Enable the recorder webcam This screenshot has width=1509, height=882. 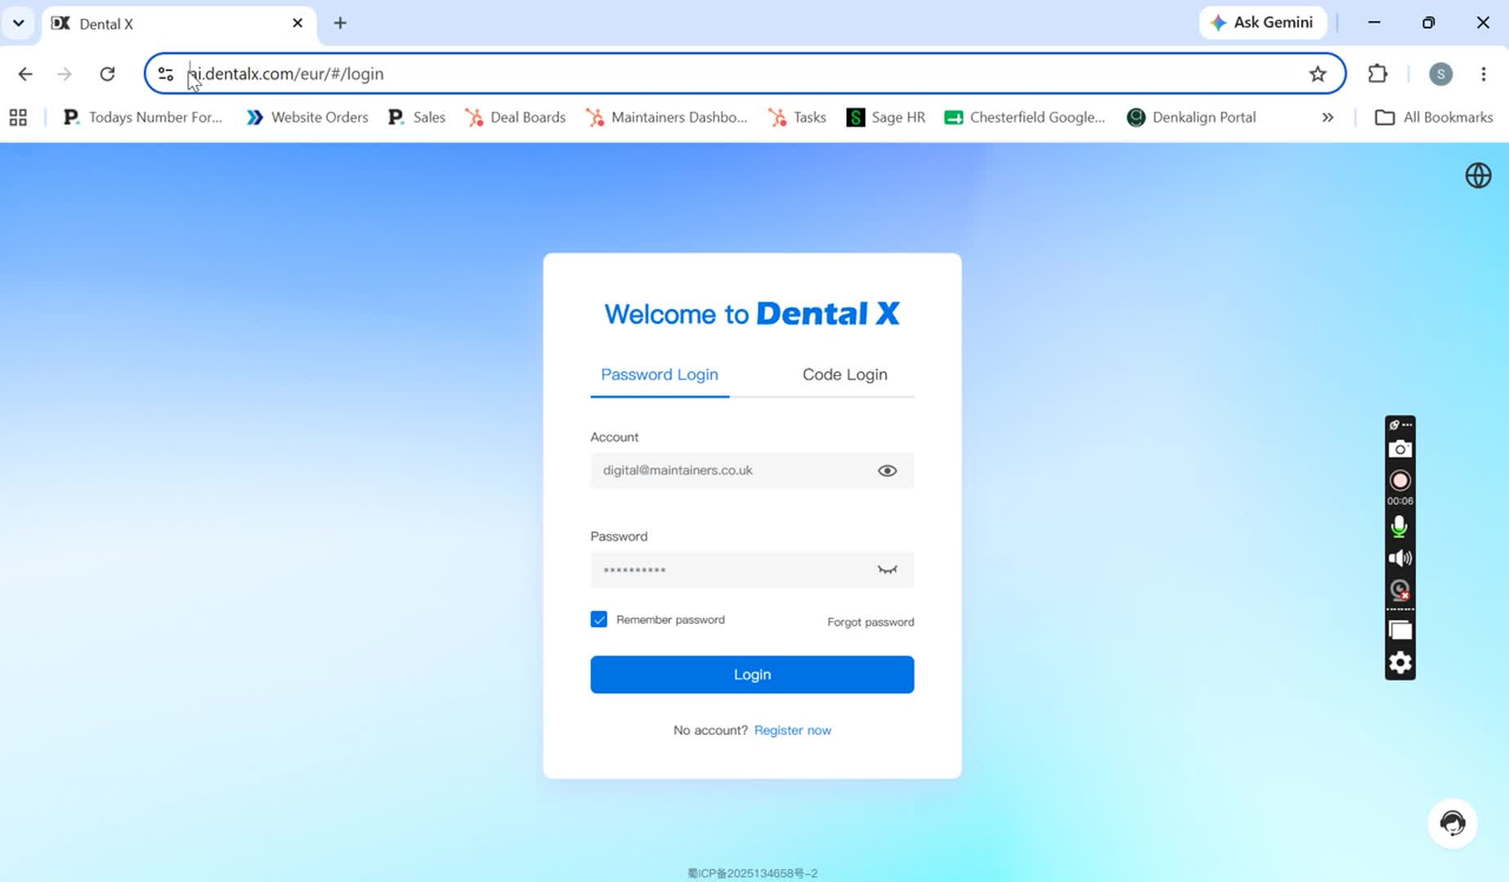click(x=1400, y=590)
